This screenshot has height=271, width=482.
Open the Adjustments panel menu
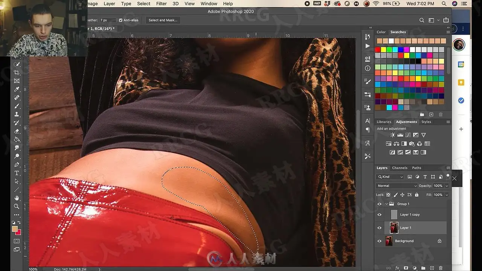click(x=448, y=122)
